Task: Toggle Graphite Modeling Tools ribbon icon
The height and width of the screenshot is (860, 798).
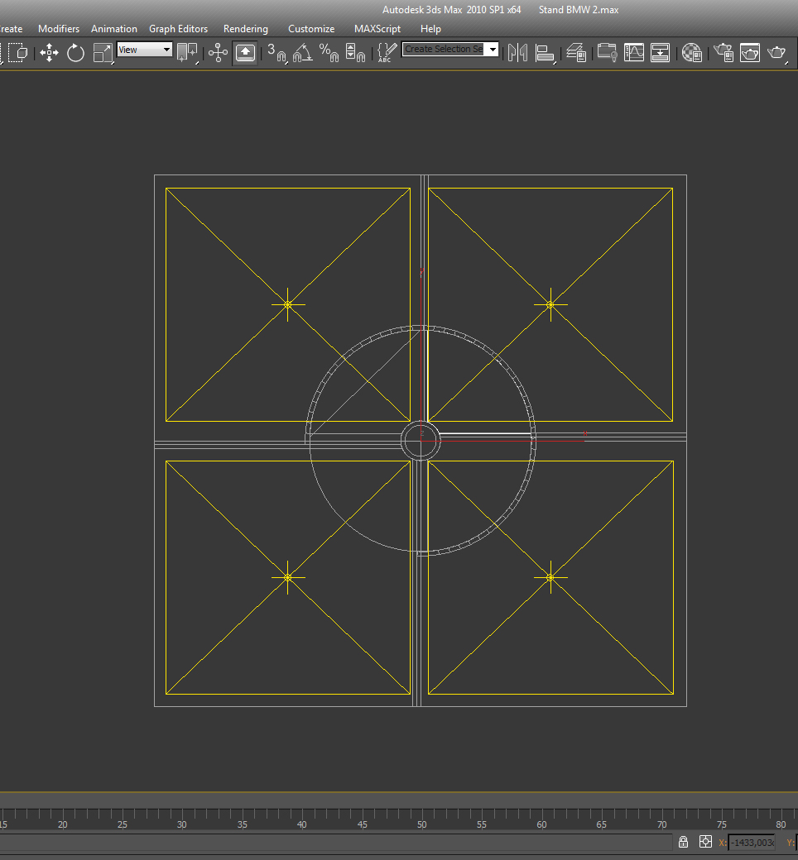Action: click(607, 53)
